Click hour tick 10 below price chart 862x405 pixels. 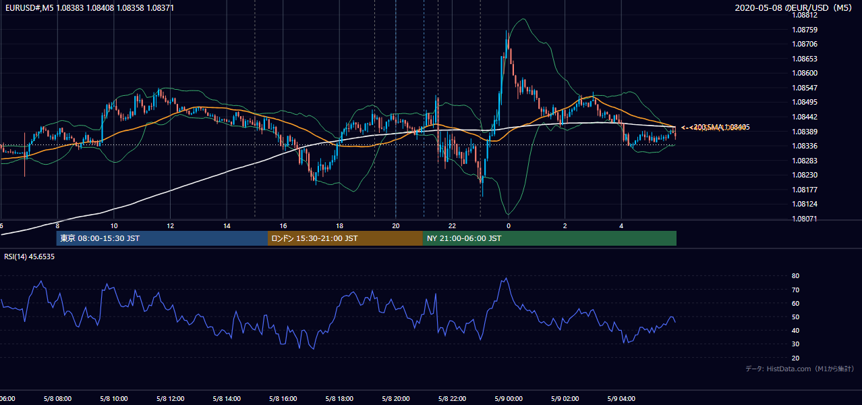(x=114, y=226)
